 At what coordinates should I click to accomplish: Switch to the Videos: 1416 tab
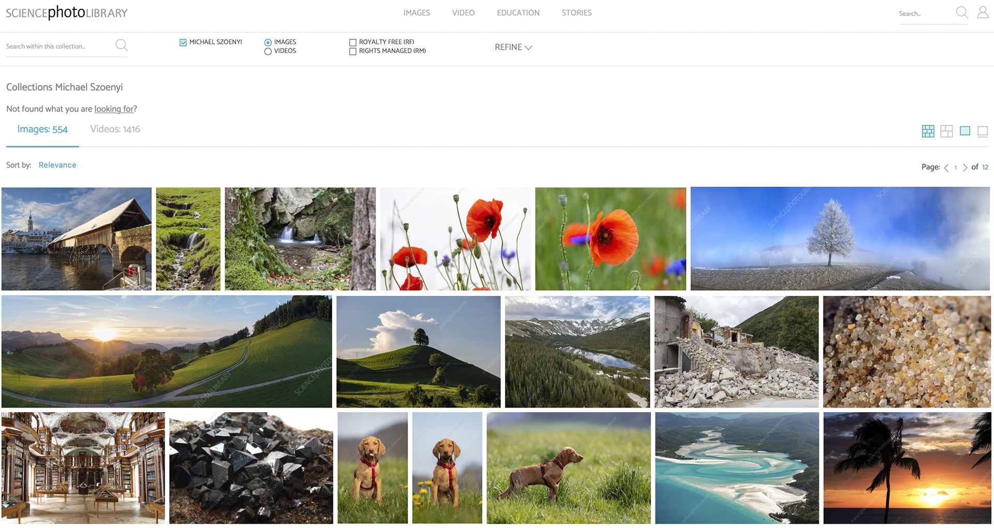pos(115,129)
